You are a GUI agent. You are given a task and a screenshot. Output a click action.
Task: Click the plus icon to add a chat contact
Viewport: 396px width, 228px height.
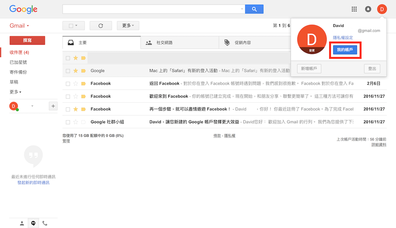[x=53, y=106]
